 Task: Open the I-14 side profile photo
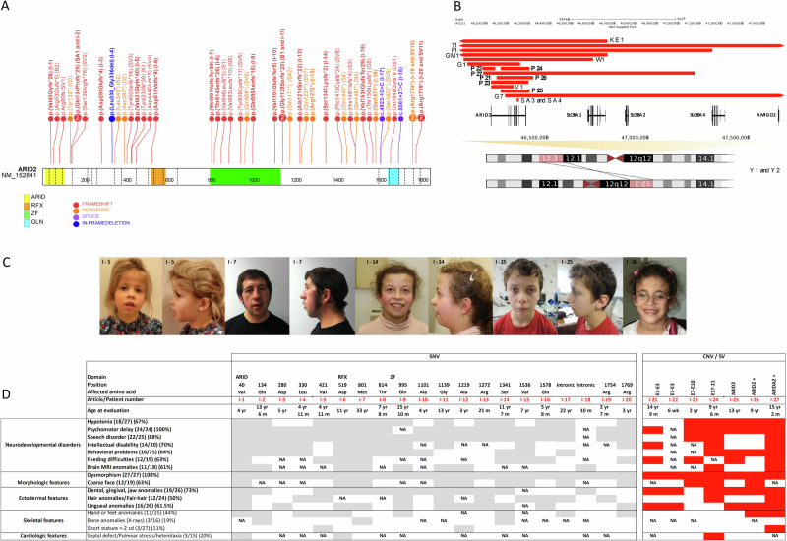coord(460,296)
